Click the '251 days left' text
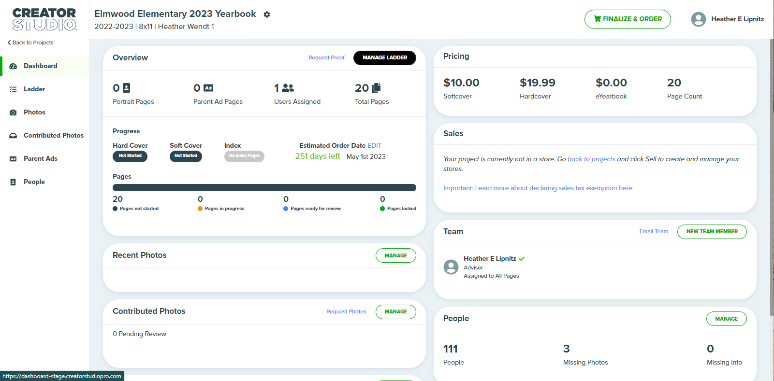774x381 pixels. pos(318,156)
